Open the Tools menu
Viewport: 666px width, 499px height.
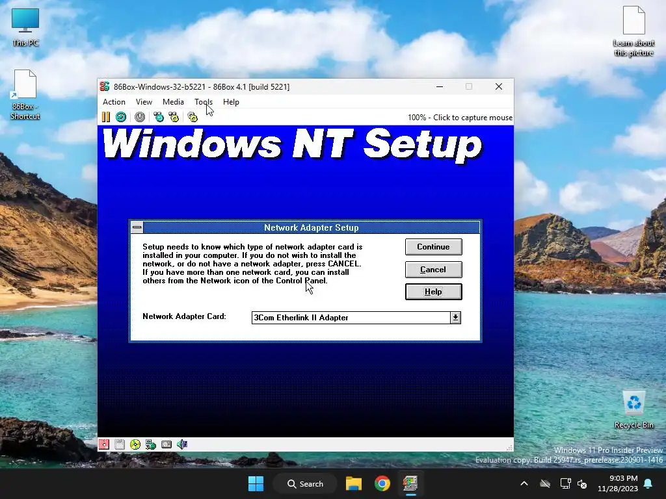point(204,102)
